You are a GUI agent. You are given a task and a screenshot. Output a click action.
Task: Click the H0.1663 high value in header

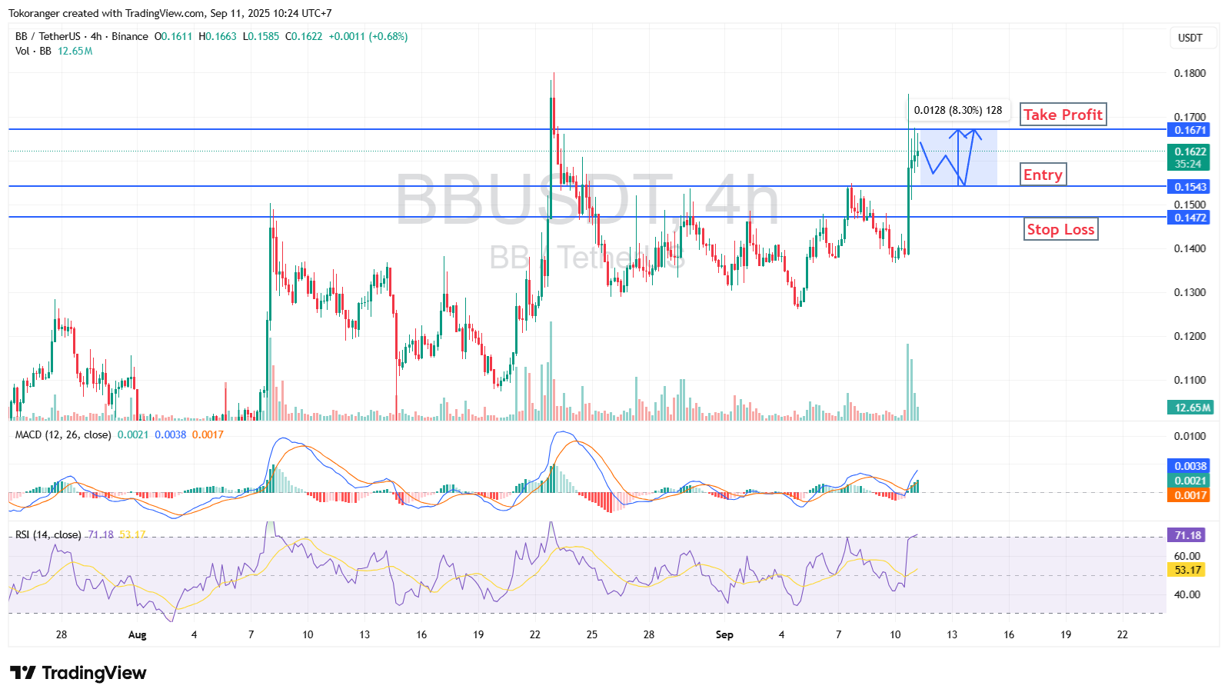pos(217,36)
